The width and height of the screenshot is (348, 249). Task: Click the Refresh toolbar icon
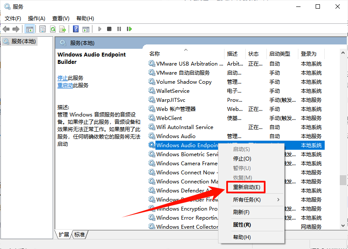coord(53,29)
